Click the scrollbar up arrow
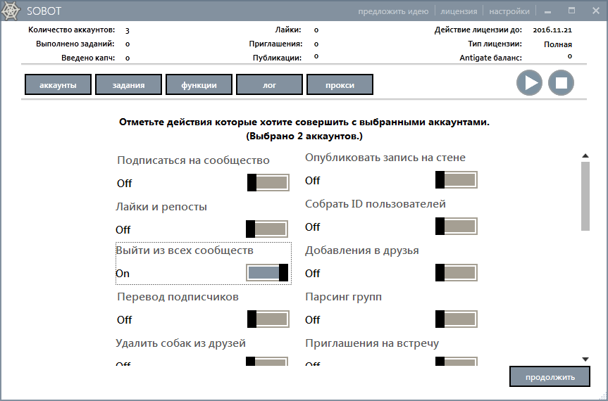This screenshot has width=608, height=401. 585,155
